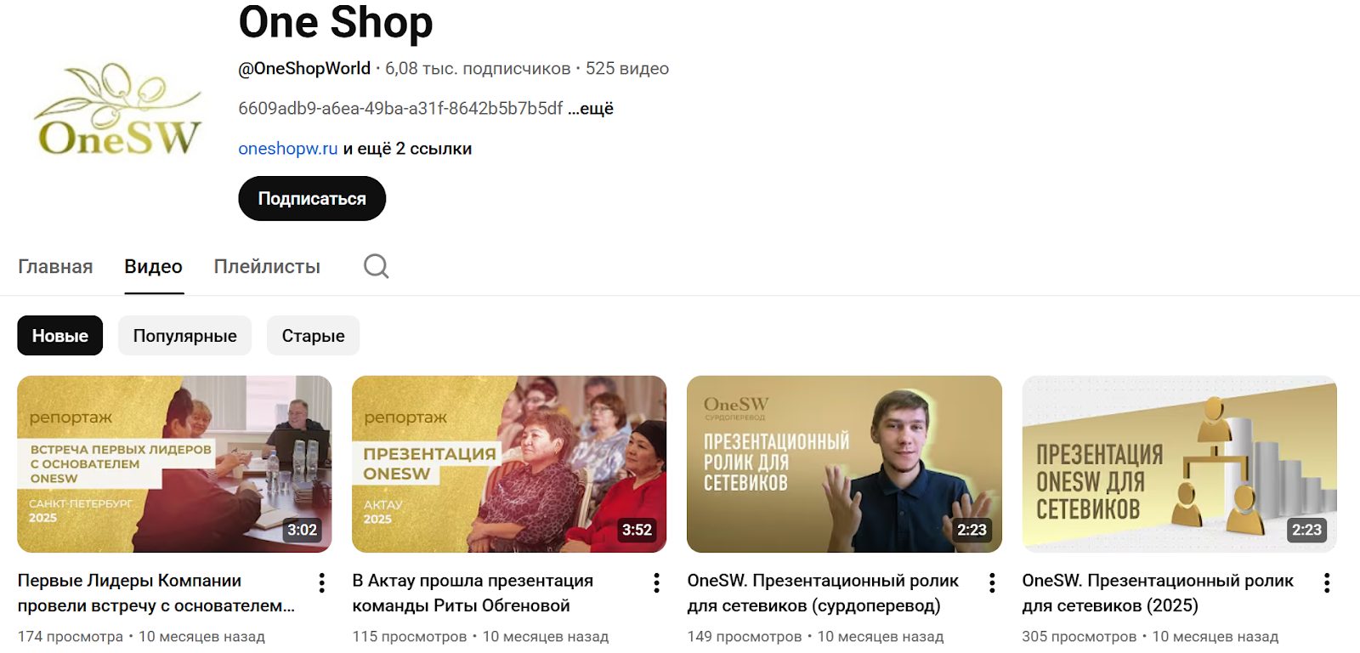
Task: Show more links via и ещё 2 ссылки
Action: pos(407,149)
